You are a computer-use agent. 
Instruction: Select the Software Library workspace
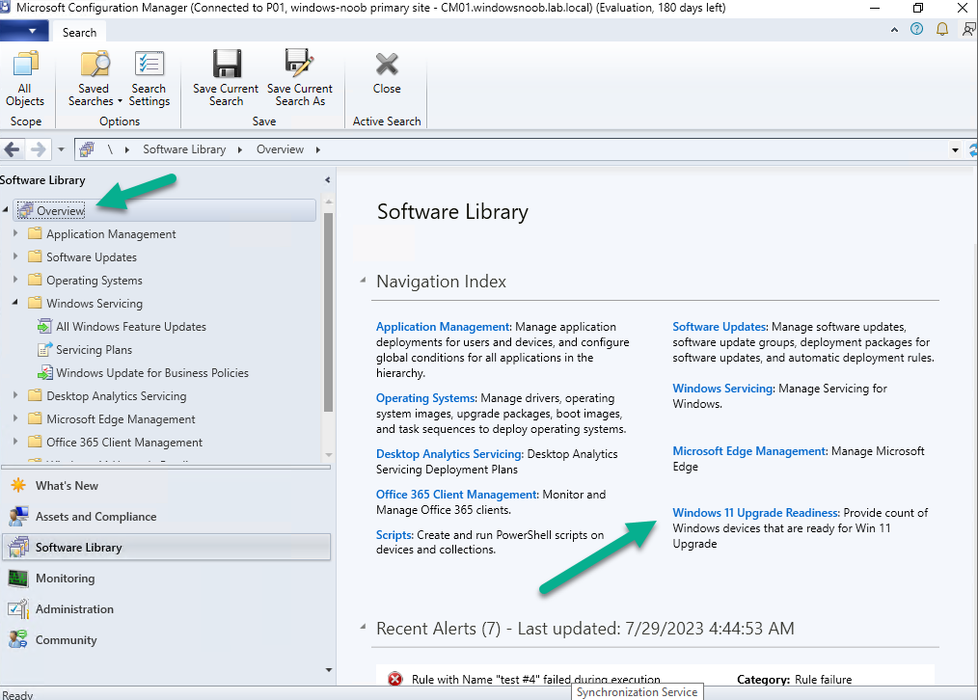click(x=166, y=548)
